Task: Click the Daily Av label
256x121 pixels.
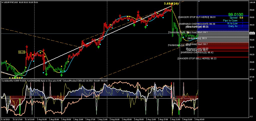Action: click(x=233, y=26)
